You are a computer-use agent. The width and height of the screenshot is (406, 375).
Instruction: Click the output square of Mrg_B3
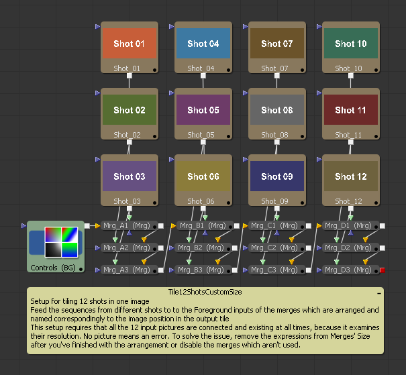pos(235,270)
